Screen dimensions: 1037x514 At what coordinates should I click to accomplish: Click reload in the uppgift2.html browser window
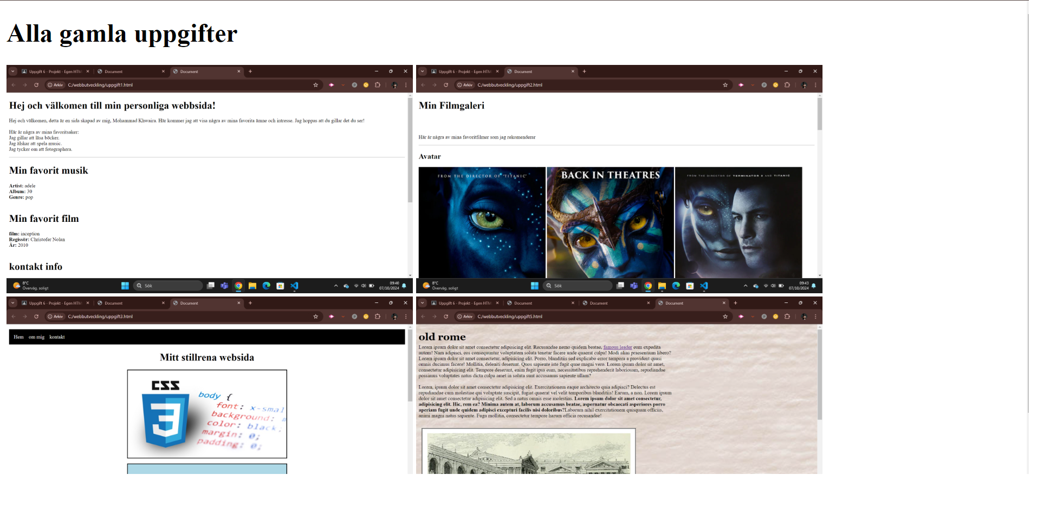click(446, 85)
